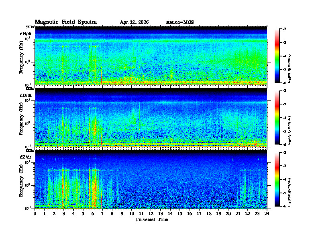Click hour tick label 4 on time axis
Viewport: 318px width, 245px height.
pyautogui.click(x=73, y=213)
